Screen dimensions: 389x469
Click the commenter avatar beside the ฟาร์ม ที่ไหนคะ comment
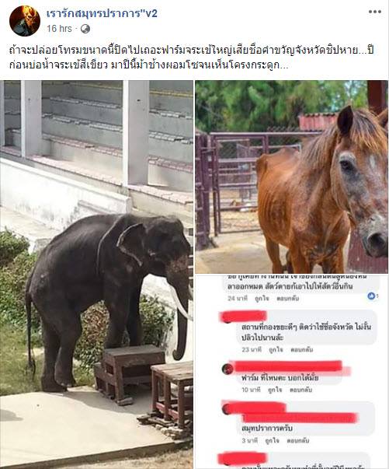(x=227, y=369)
